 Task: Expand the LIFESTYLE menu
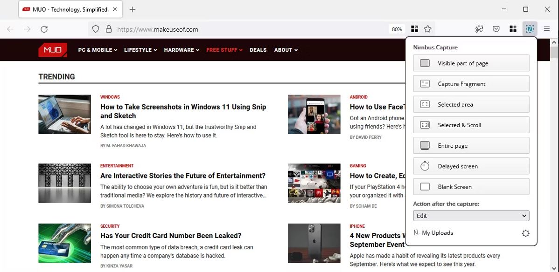coord(140,50)
